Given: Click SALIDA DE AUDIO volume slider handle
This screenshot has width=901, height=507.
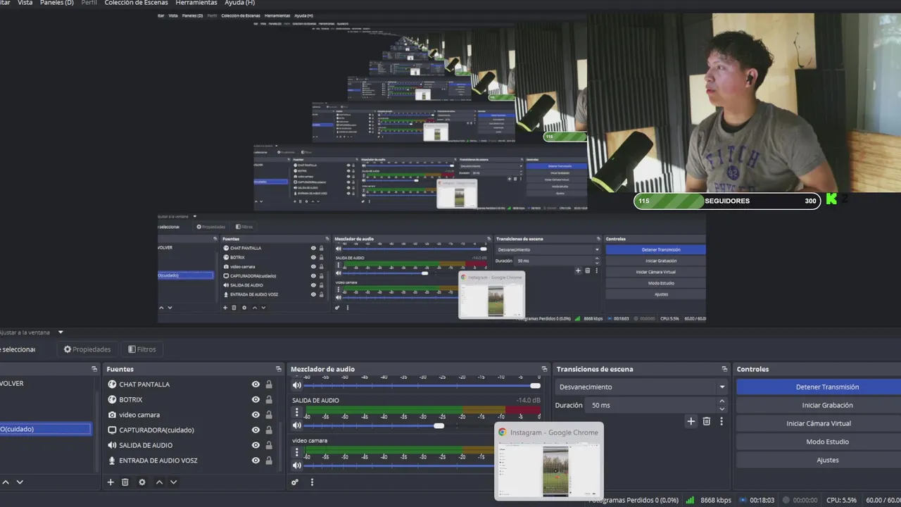Looking at the screenshot, I should coord(439,425).
